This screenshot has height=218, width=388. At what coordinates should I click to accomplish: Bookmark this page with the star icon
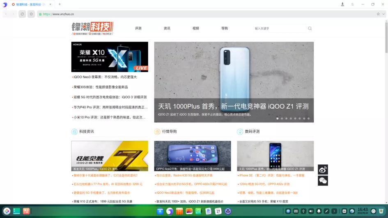pos(378,14)
